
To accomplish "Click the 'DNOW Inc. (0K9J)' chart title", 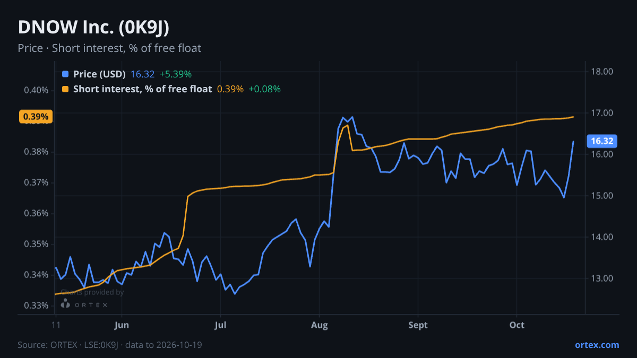I will tap(94, 27).
